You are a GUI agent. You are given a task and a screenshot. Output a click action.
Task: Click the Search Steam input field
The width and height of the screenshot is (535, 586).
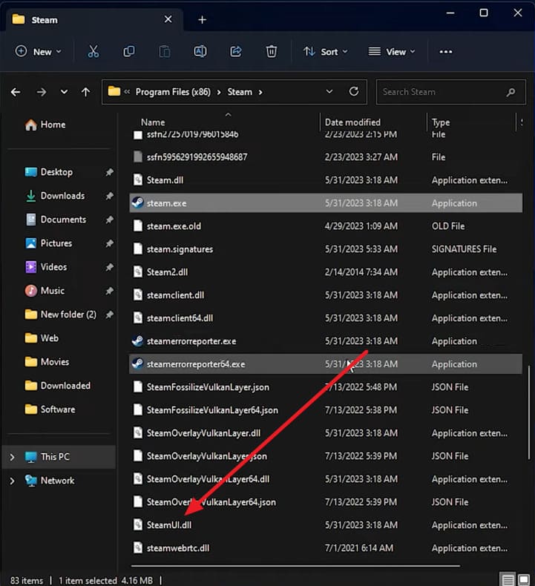pos(450,92)
